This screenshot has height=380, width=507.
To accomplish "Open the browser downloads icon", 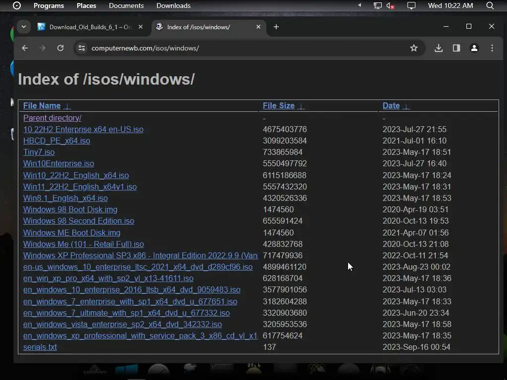I will (x=439, y=48).
